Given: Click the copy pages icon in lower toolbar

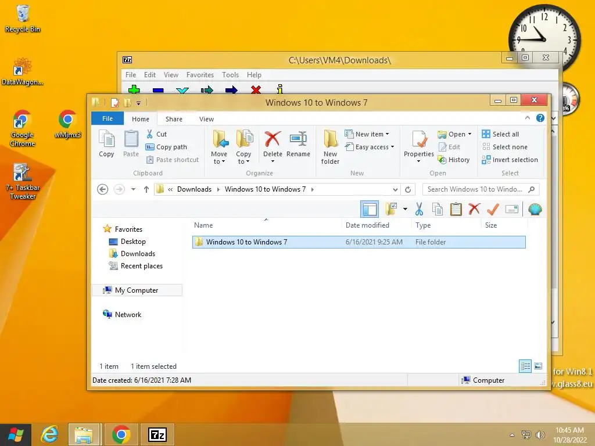Looking at the screenshot, I should 437,209.
